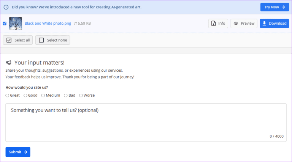This screenshot has height=162, width=292.
Task: Click the Select none button
Action: coord(52,40)
